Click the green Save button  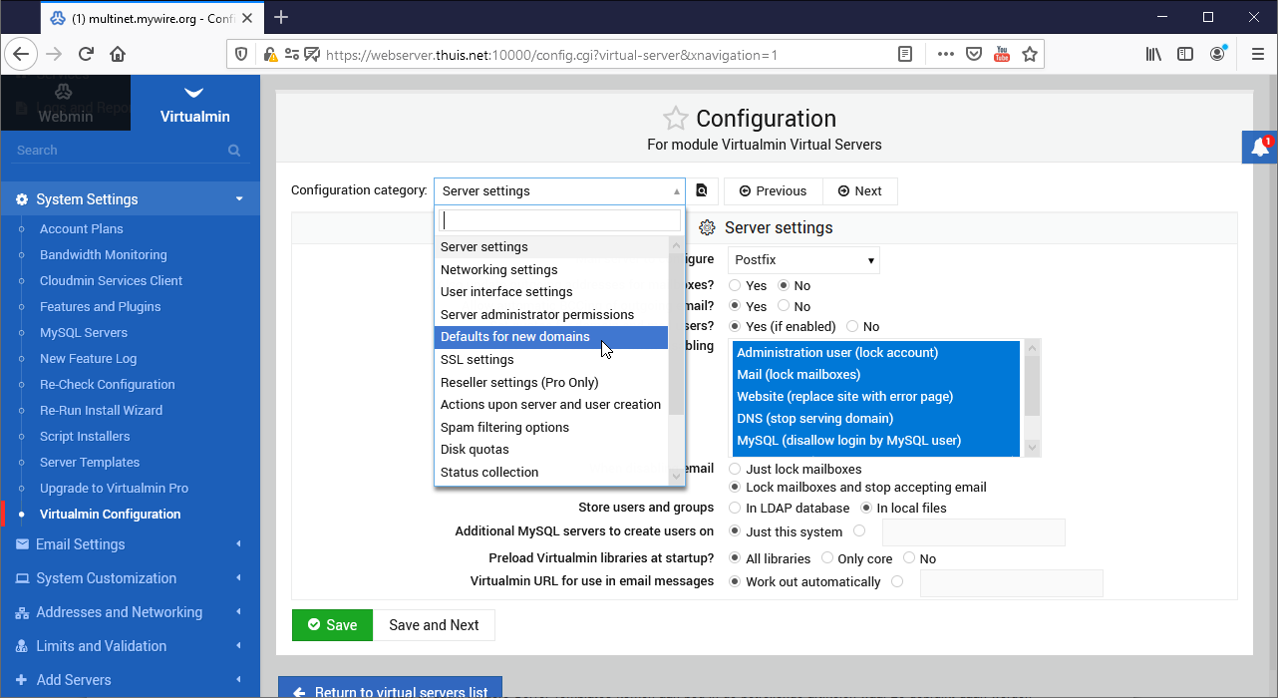(x=332, y=625)
